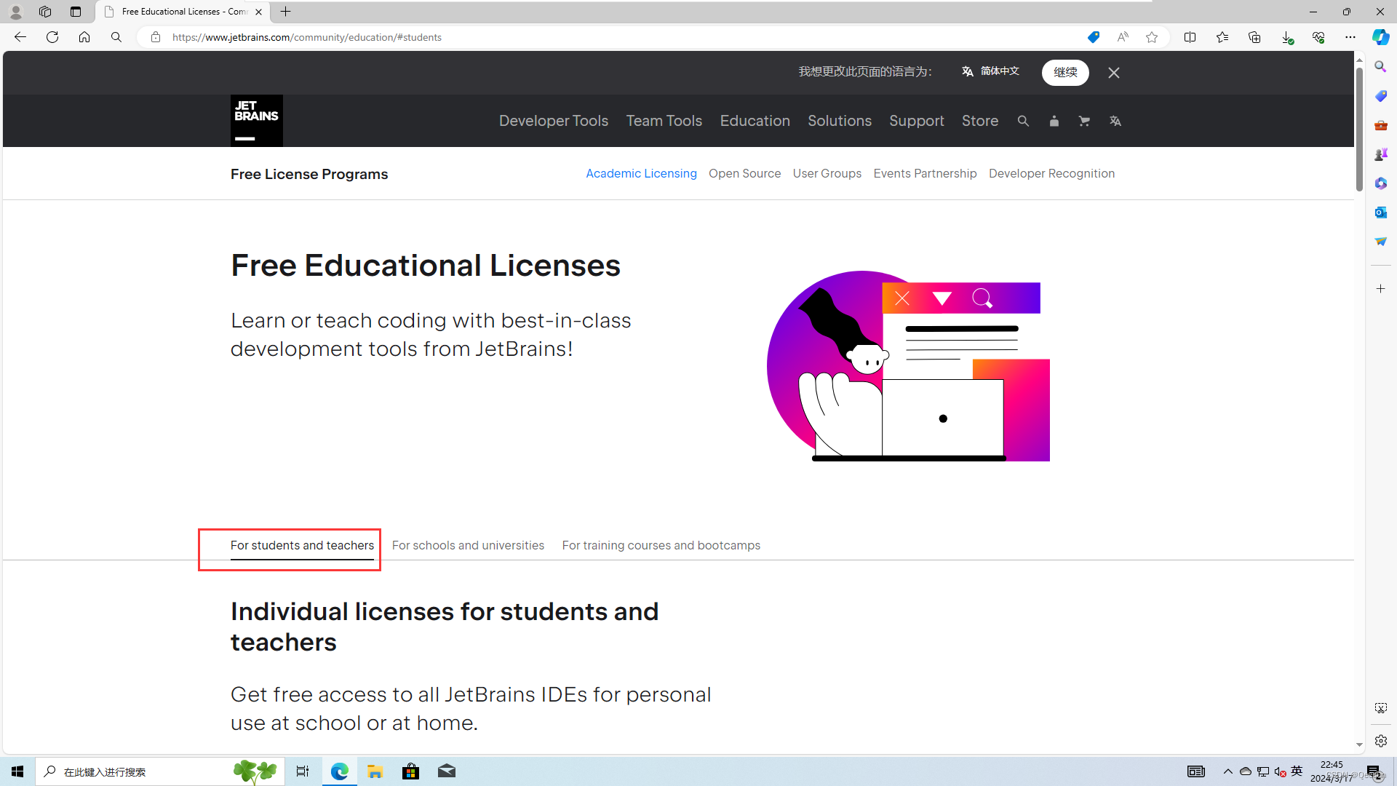Click the 继续 continue button

[1065, 72]
